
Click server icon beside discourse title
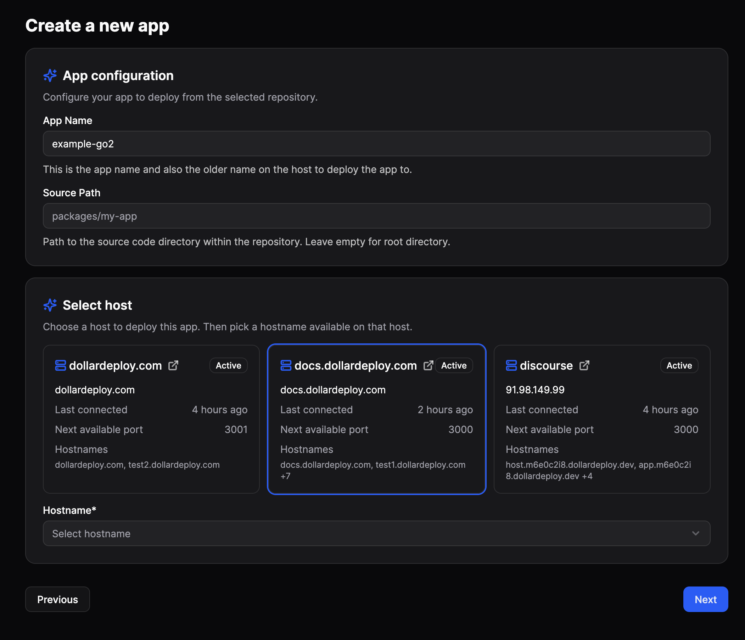511,365
